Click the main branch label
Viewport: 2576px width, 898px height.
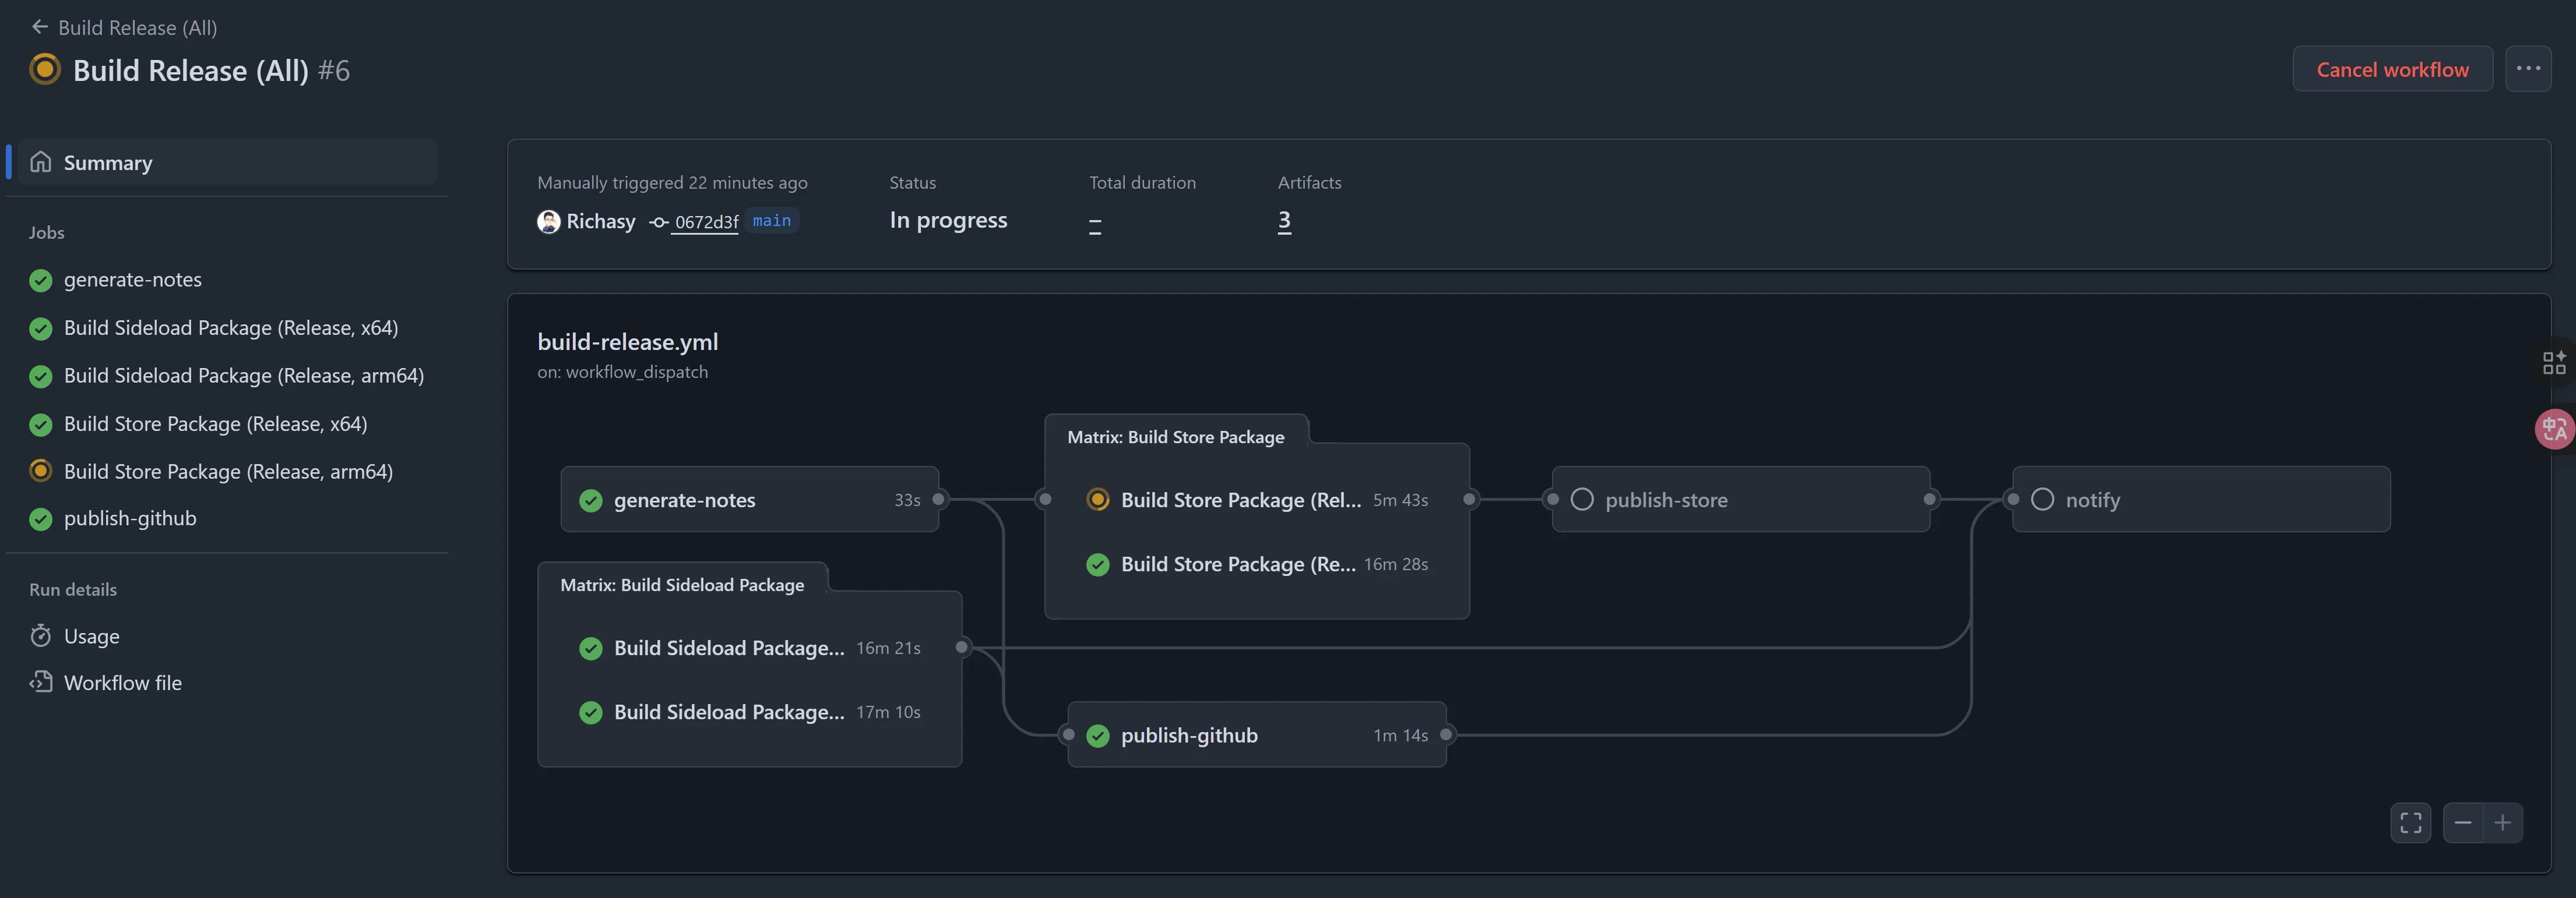(x=771, y=221)
